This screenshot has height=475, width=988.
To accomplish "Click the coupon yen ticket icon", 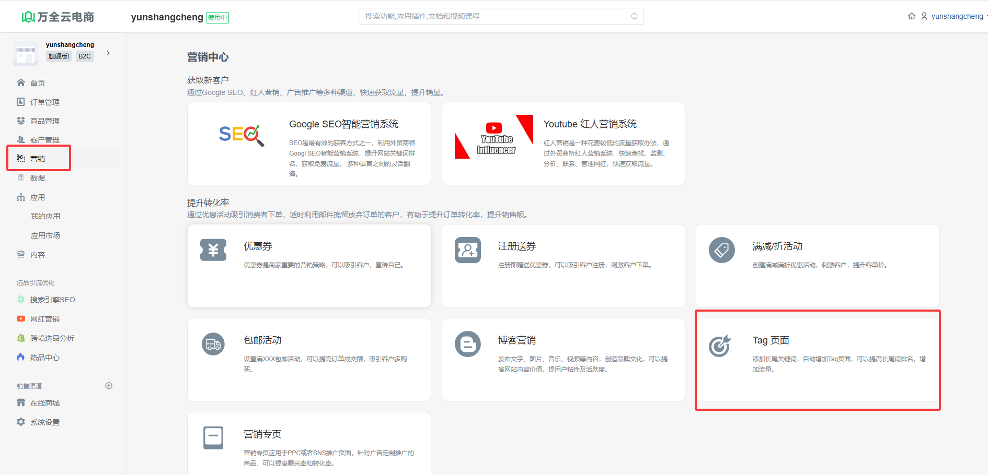I will tap(213, 250).
